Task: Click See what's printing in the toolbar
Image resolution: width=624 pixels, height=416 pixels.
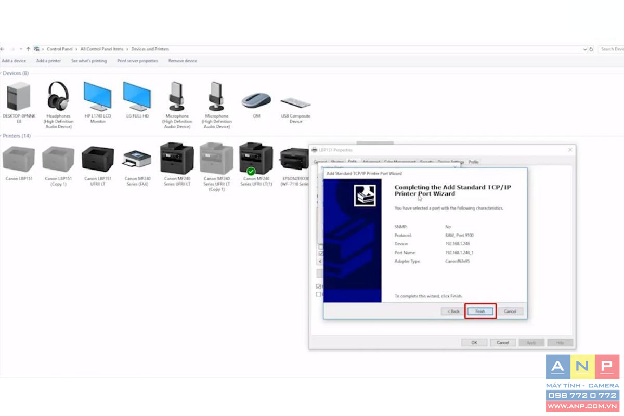Action: [89, 61]
